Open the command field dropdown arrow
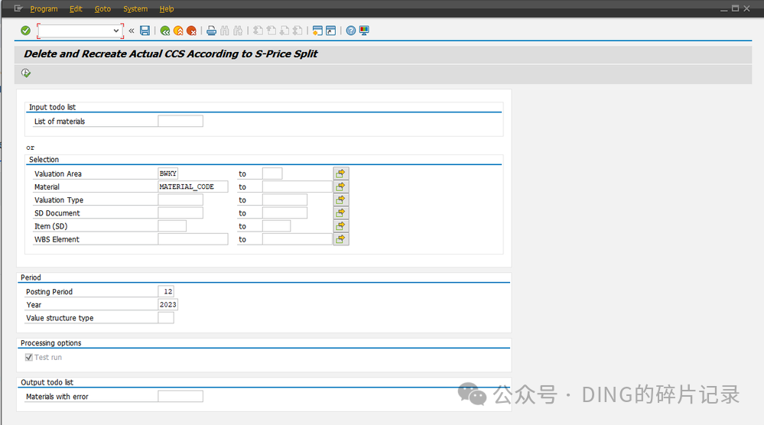The width and height of the screenshot is (764, 425). tap(116, 31)
